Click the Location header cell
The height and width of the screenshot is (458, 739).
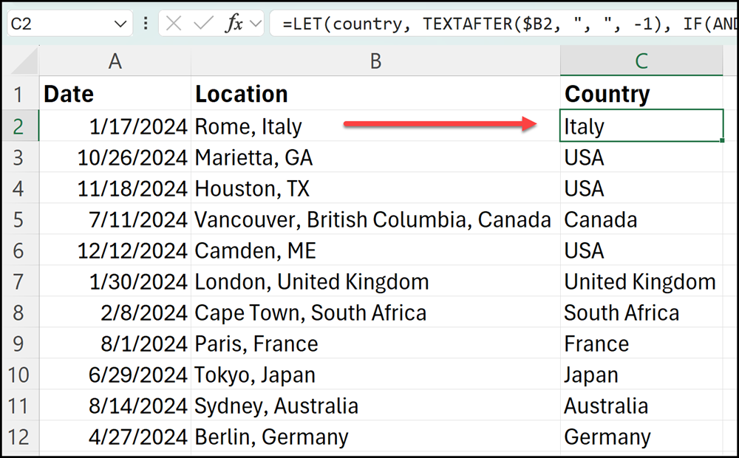375,94
